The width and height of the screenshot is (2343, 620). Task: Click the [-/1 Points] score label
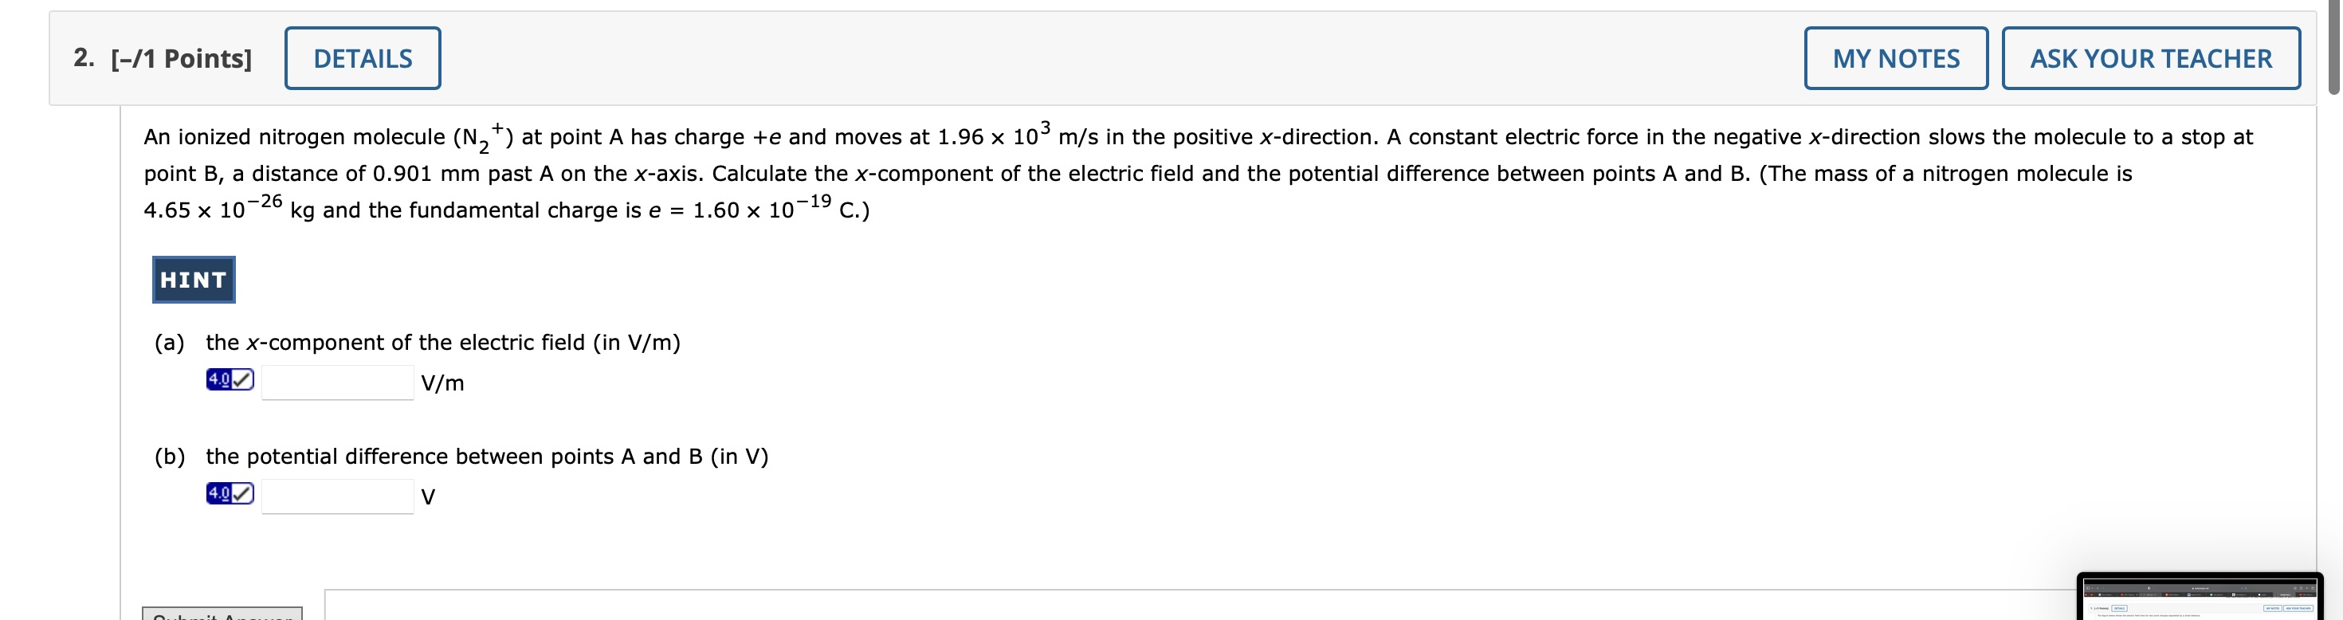(180, 57)
